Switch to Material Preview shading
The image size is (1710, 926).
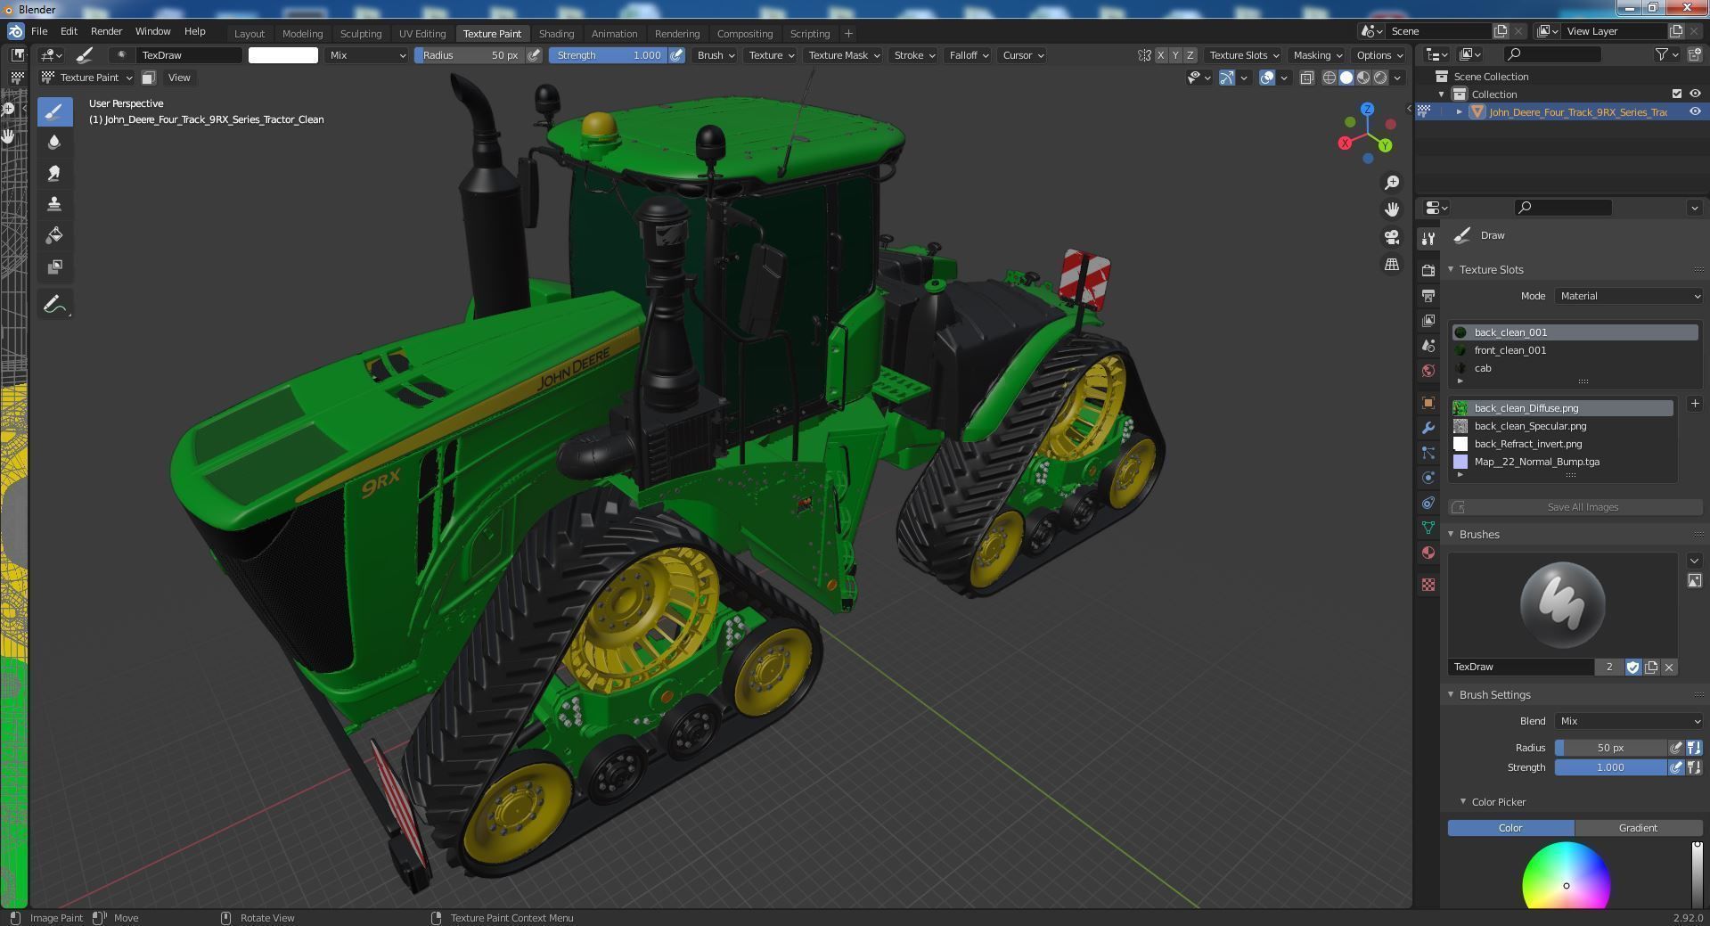click(1363, 78)
